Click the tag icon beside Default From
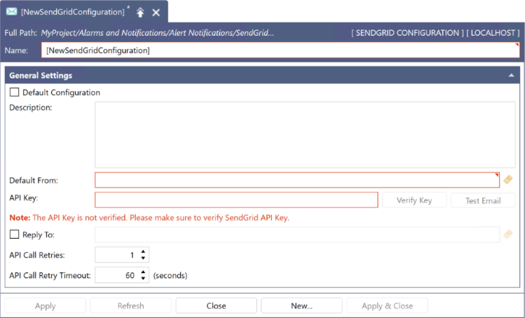The height and width of the screenshot is (318, 525). (508, 180)
